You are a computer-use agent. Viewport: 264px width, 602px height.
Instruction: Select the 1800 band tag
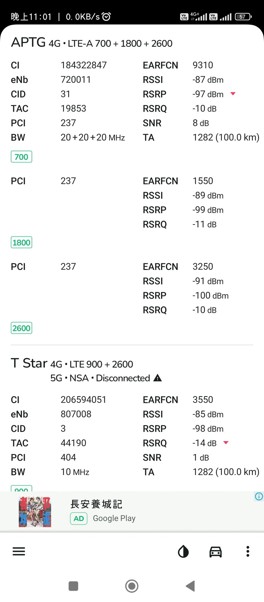point(21,243)
